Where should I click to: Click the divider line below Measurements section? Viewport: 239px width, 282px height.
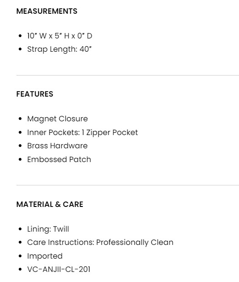click(127, 76)
